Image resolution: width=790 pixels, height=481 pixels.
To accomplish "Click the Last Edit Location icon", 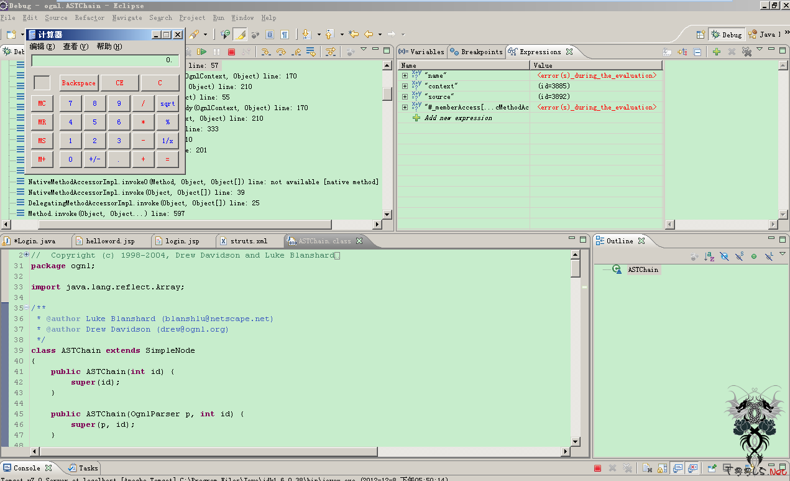I will tap(354, 34).
